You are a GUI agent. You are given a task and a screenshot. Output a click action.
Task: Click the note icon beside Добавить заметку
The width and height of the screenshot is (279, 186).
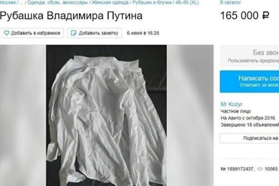[x=73, y=33]
